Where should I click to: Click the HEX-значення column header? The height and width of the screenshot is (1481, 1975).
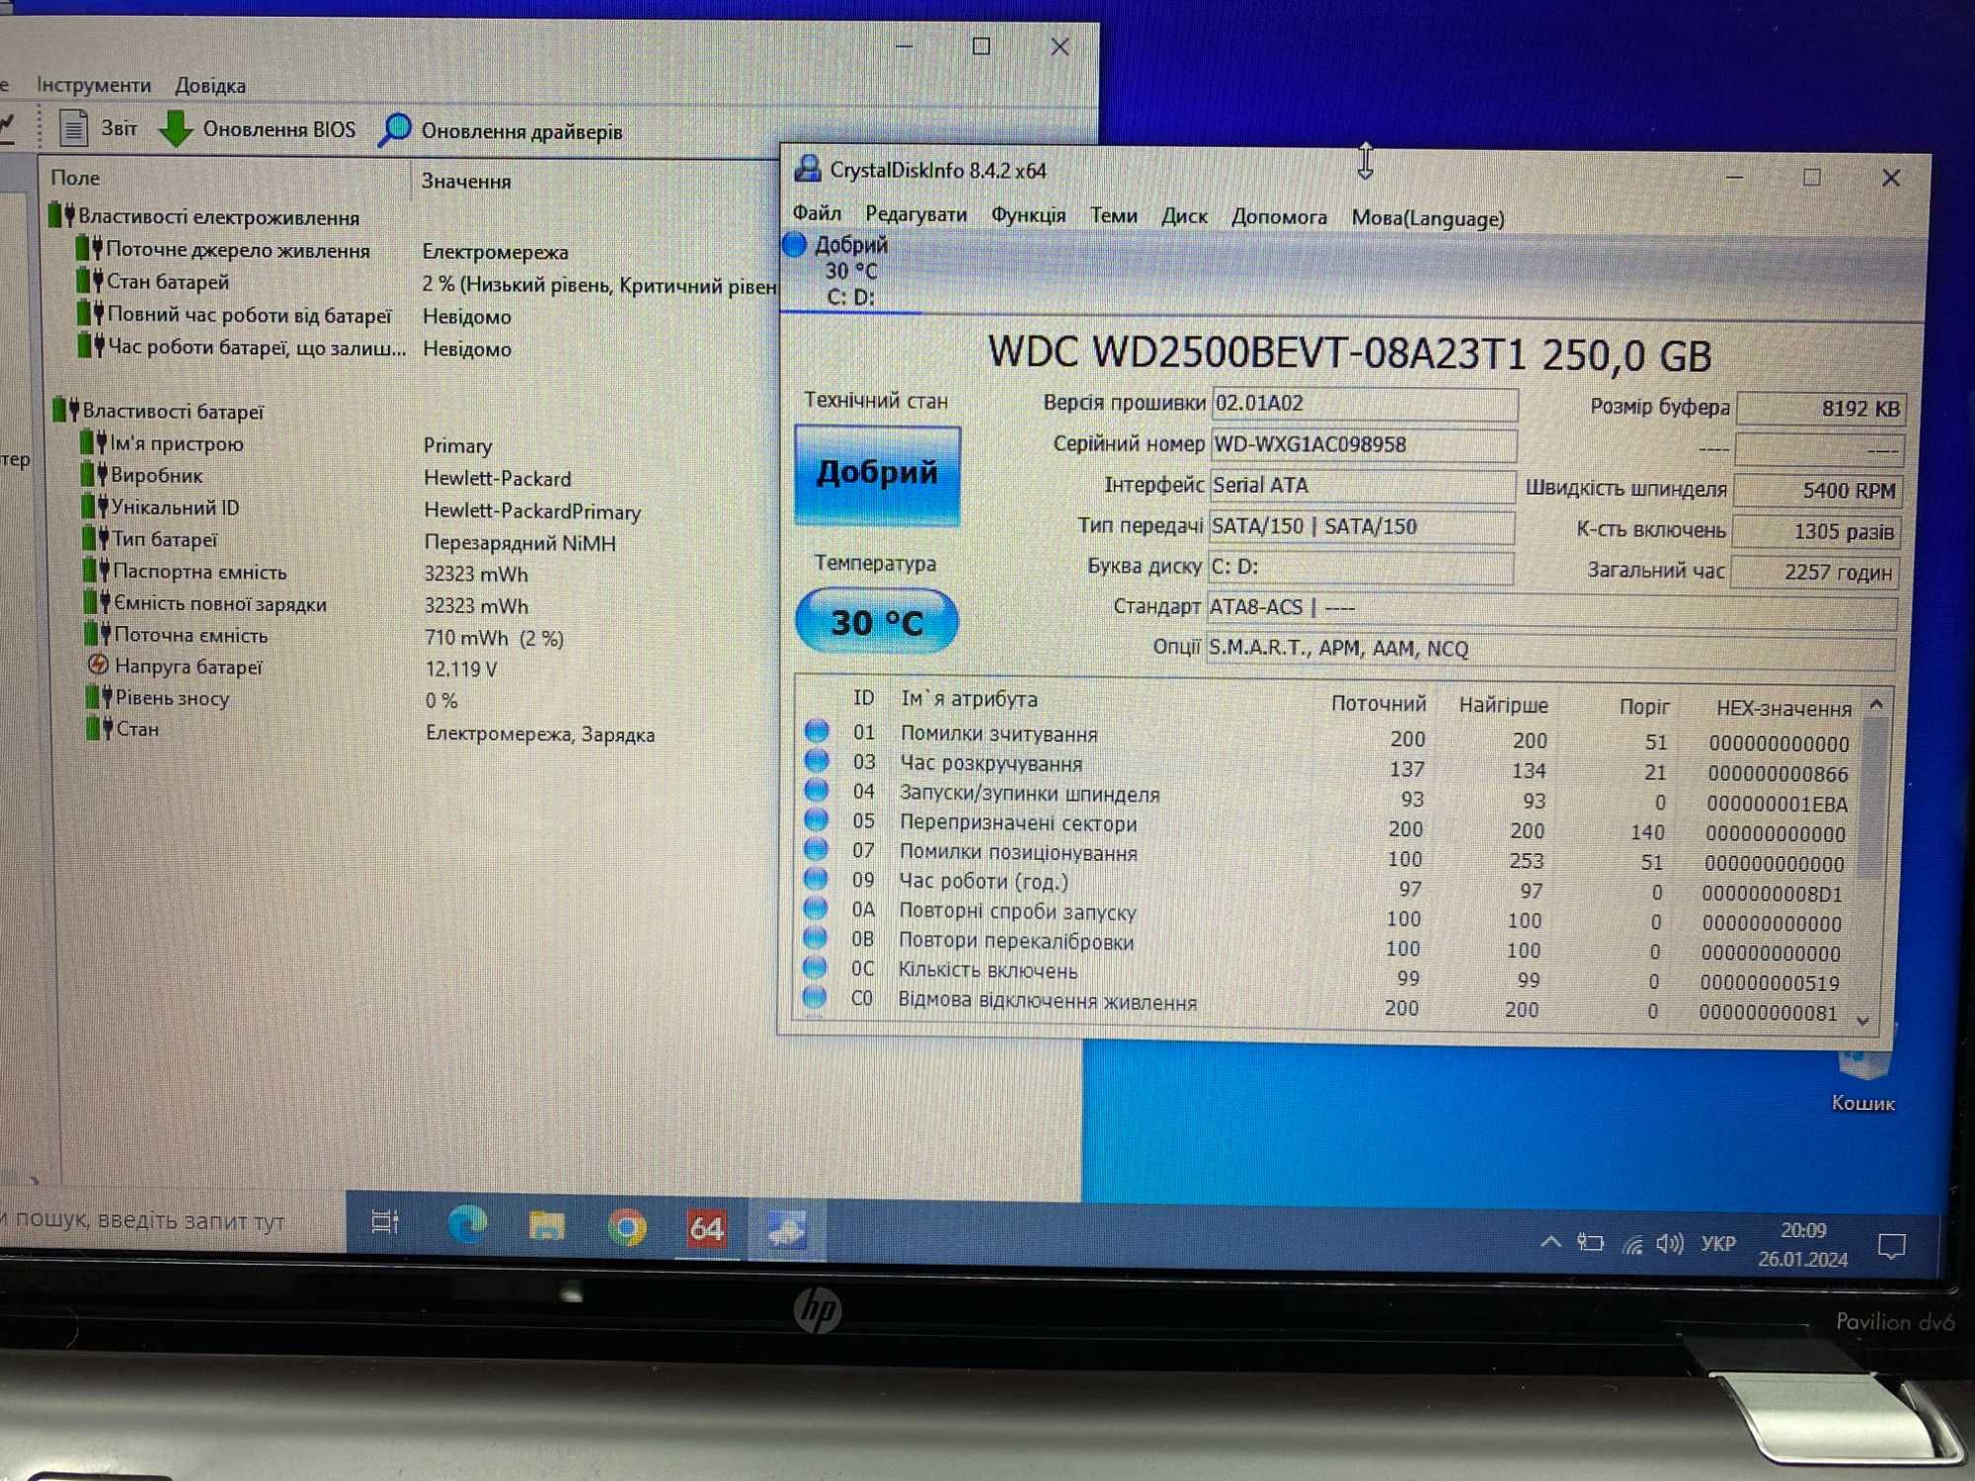pyautogui.click(x=1783, y=708)
